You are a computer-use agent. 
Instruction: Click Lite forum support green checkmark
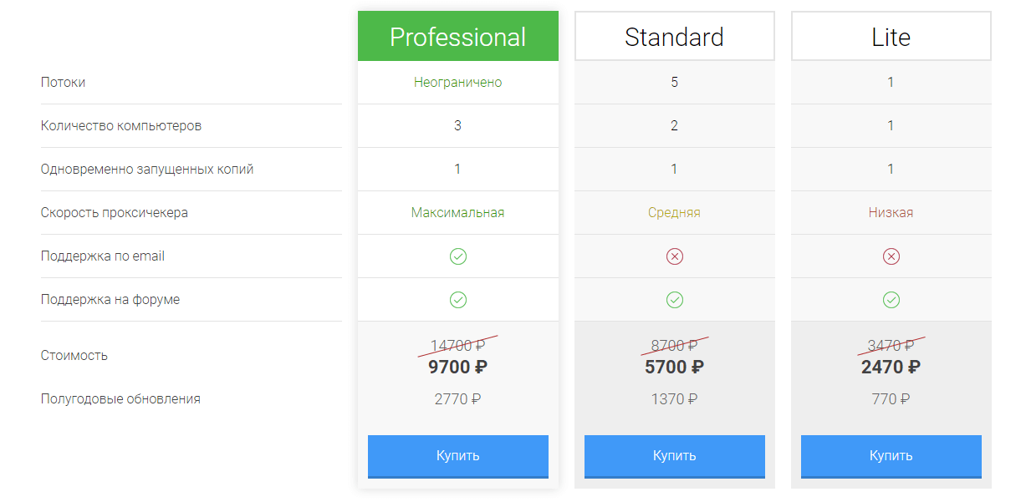(891, 300)
